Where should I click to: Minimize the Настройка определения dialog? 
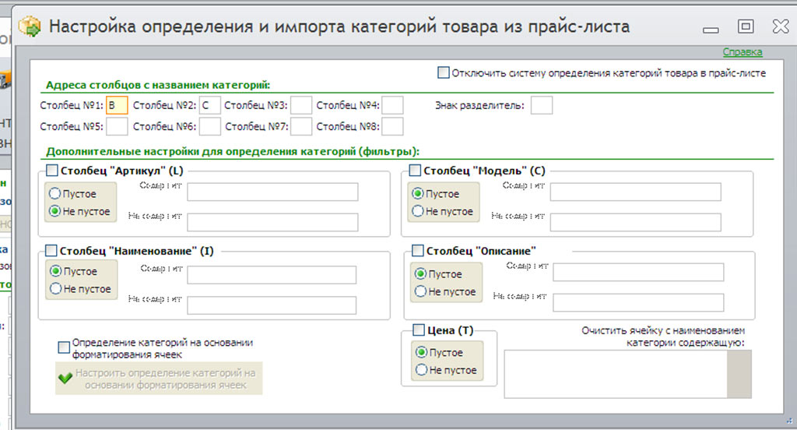pos(711,30)
